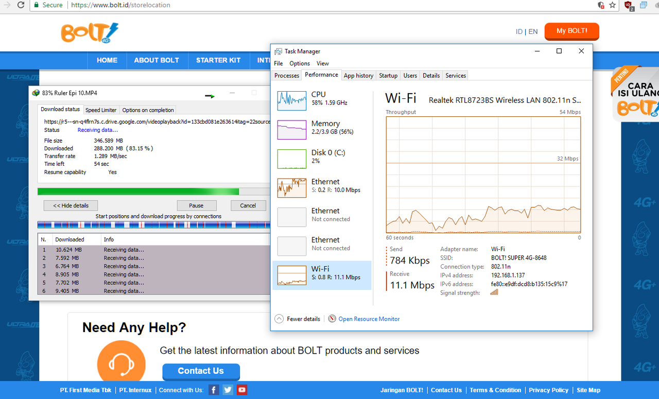Screen dimensions: 659x399
Task: Open Jaringan BOLT! footer link
Action: pyautogui.click(x=402, y=390)
